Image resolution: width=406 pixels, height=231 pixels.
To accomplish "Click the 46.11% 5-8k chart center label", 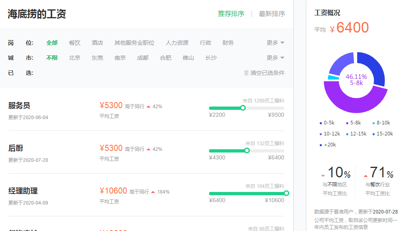I will point(356,80).
